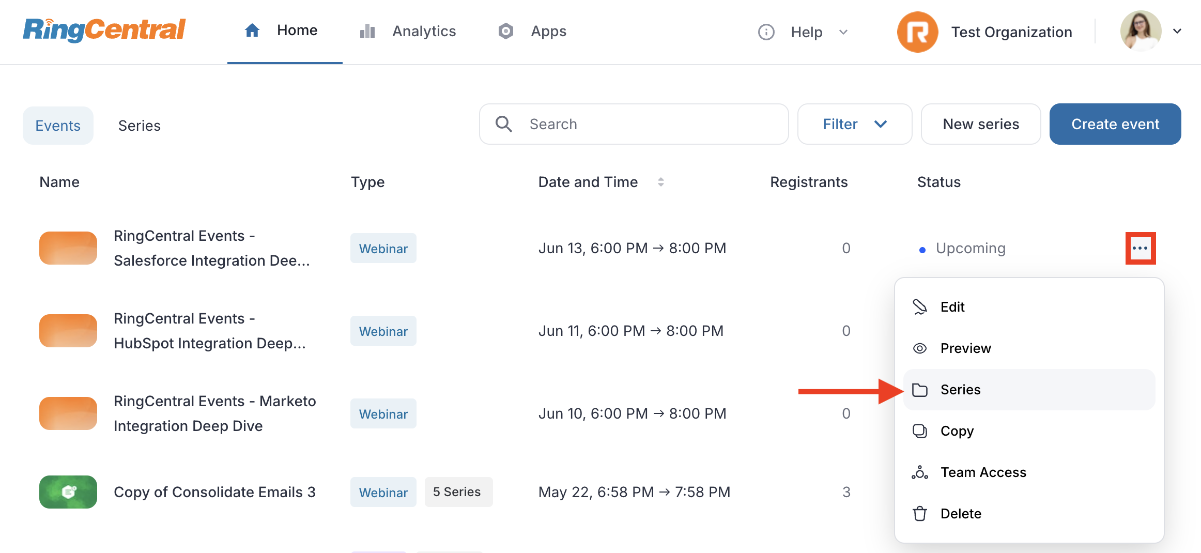Viewport: 1201px width, 553px height.
Task: Choose Preview from the context menu
Action: [x=1029, y=348]
